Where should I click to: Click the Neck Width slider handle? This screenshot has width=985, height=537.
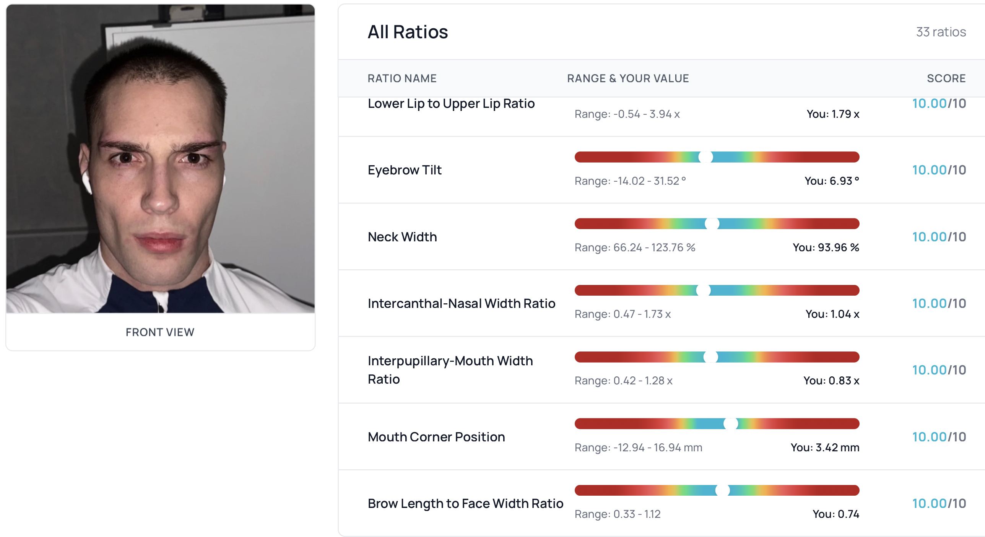coord(712,224)
